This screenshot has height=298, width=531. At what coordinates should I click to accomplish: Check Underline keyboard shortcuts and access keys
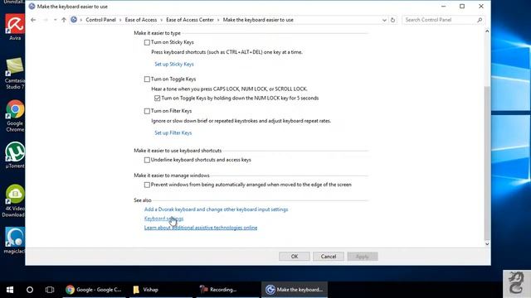[147, 160]
